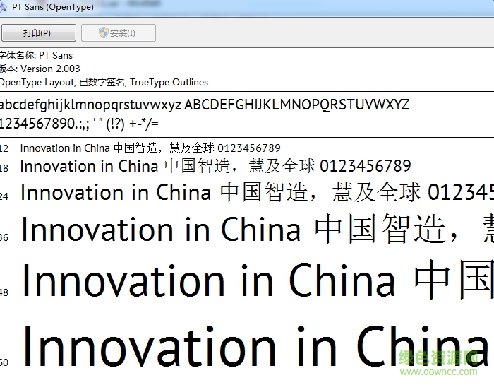
Task: Click the size 36 'Innovation in China' sample
Action: (257, 230)
